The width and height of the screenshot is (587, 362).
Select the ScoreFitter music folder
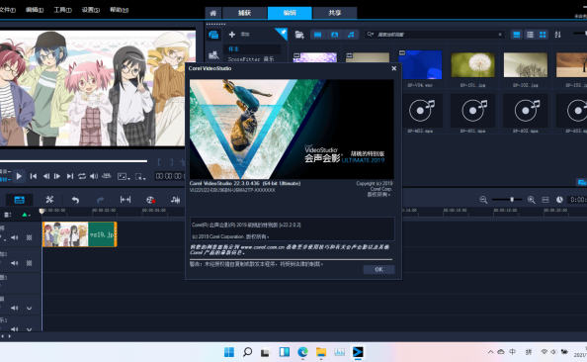(251, 59)
